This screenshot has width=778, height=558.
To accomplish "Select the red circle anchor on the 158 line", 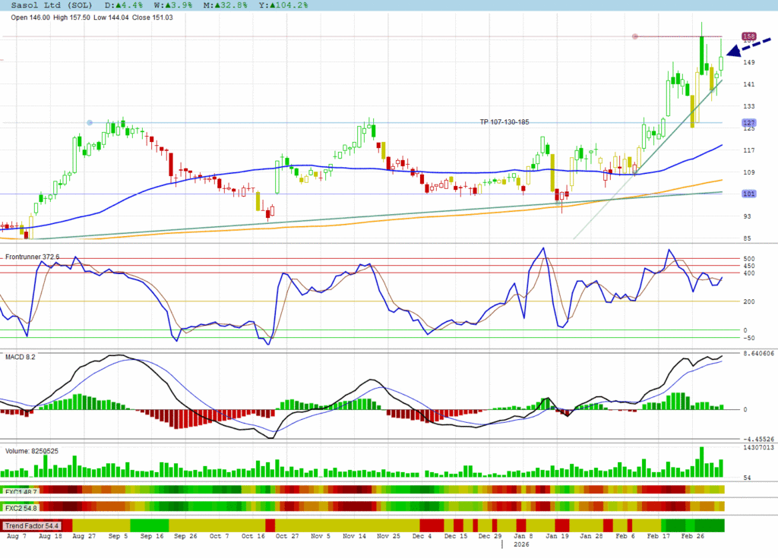I will click(635, 36).
